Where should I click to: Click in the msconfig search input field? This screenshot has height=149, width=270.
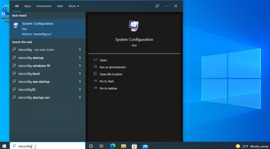[x=47, y=146]
